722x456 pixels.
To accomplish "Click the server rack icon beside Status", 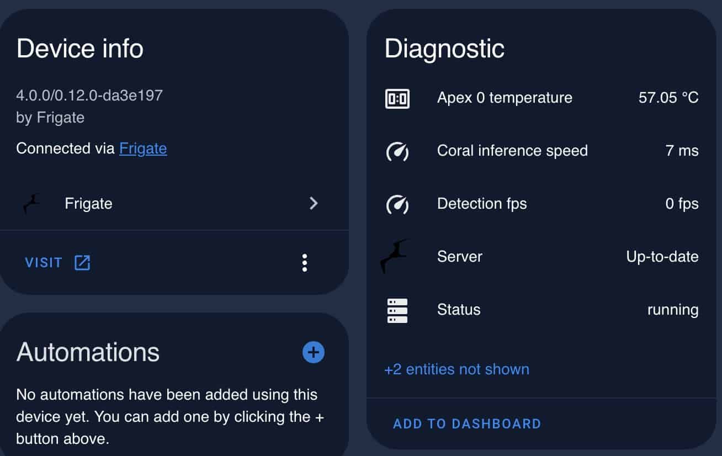I will tap(397, 310).
